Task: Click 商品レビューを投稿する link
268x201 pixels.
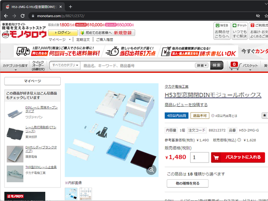Action: pyautogui.click(x=186, y=105)
